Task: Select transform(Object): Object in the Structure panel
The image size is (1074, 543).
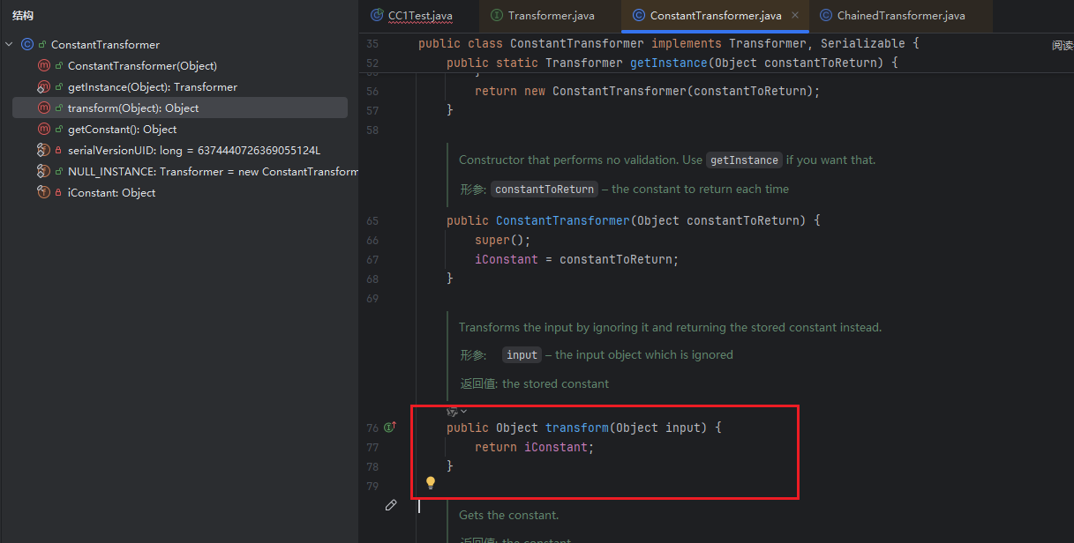Action: pyautogui.click(x=133, y=108)
